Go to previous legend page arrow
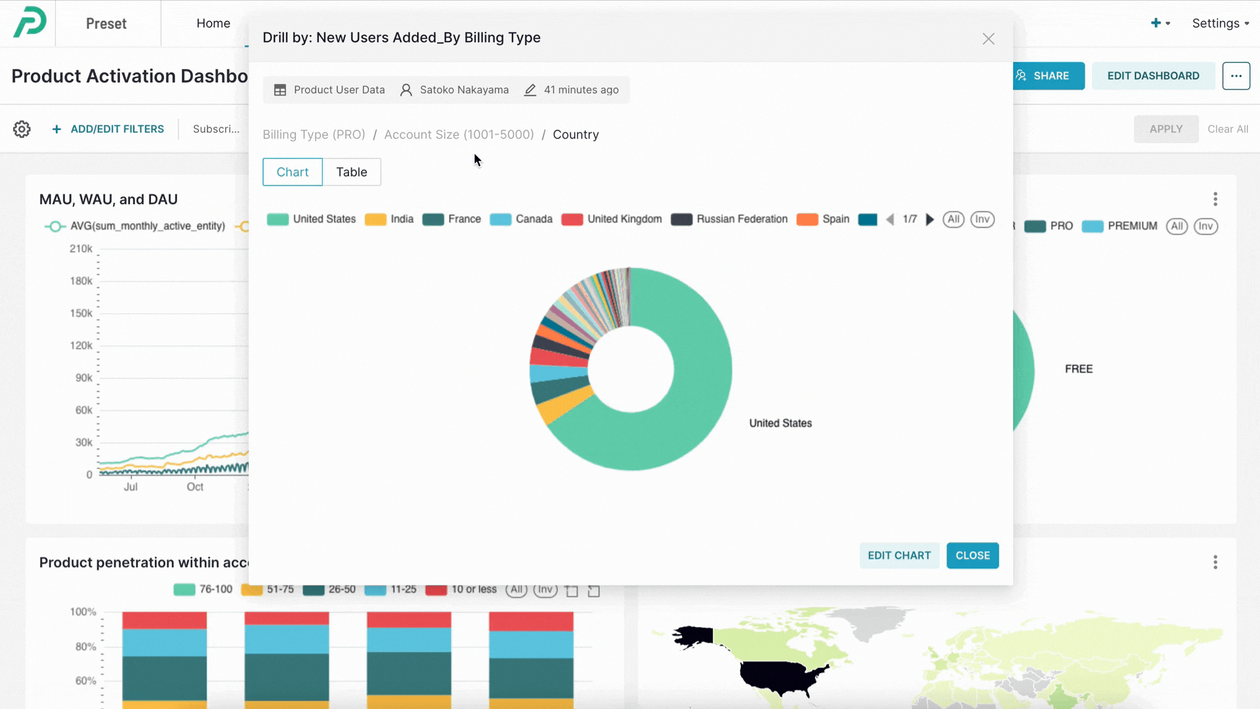 890,219
